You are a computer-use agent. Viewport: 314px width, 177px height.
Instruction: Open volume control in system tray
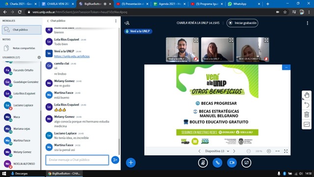(301, 174)
